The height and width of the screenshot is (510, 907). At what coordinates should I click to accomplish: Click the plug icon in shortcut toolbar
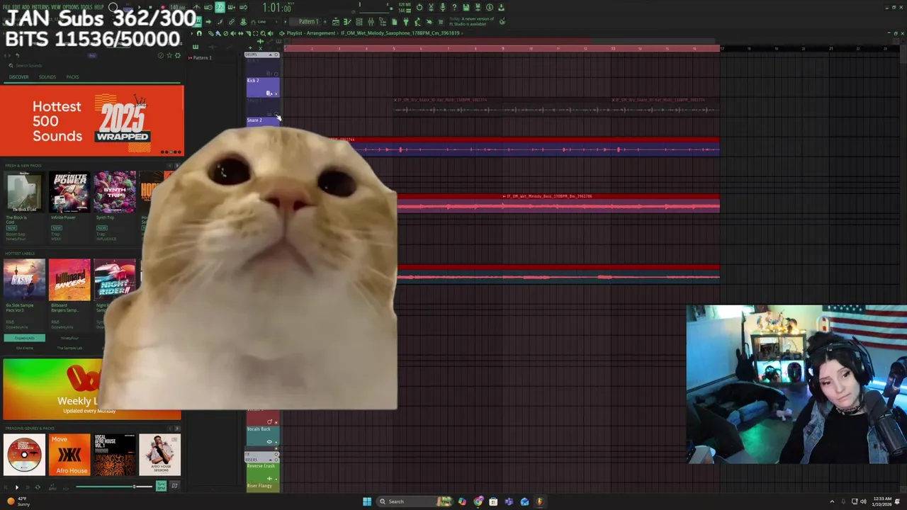406,22
